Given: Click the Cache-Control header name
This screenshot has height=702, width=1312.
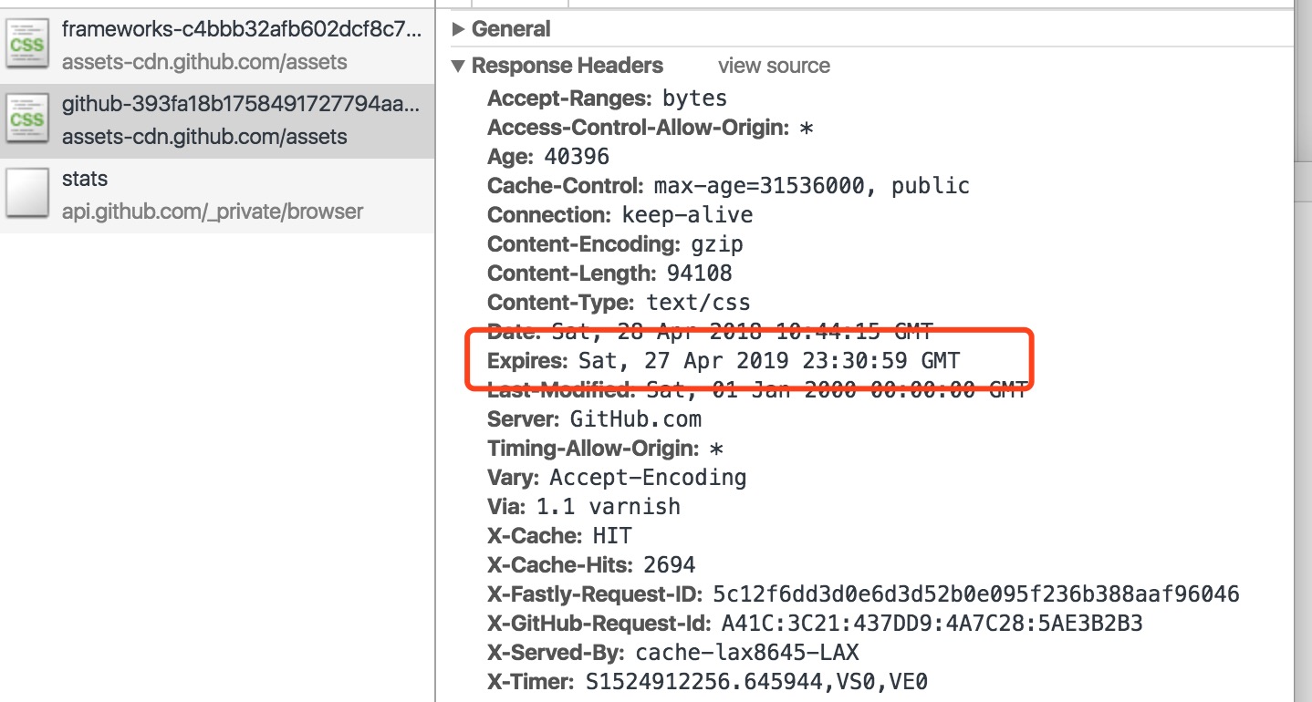Looking at the screenshot, I should pyautogui.click(x=567, y=186).
